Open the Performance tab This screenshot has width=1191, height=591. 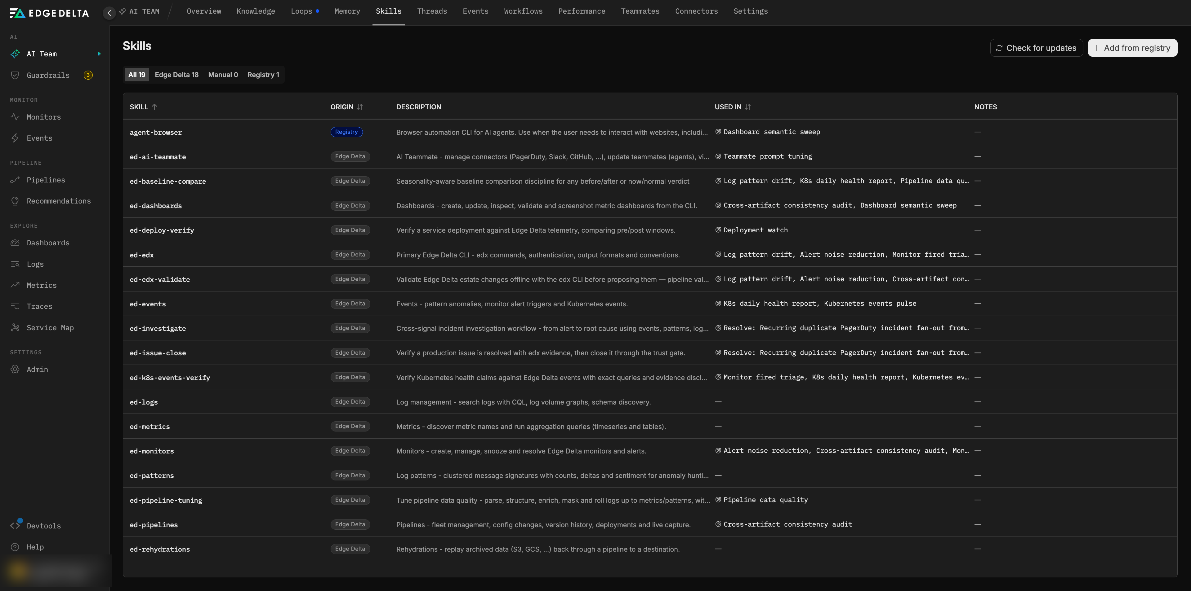(582, 11)
